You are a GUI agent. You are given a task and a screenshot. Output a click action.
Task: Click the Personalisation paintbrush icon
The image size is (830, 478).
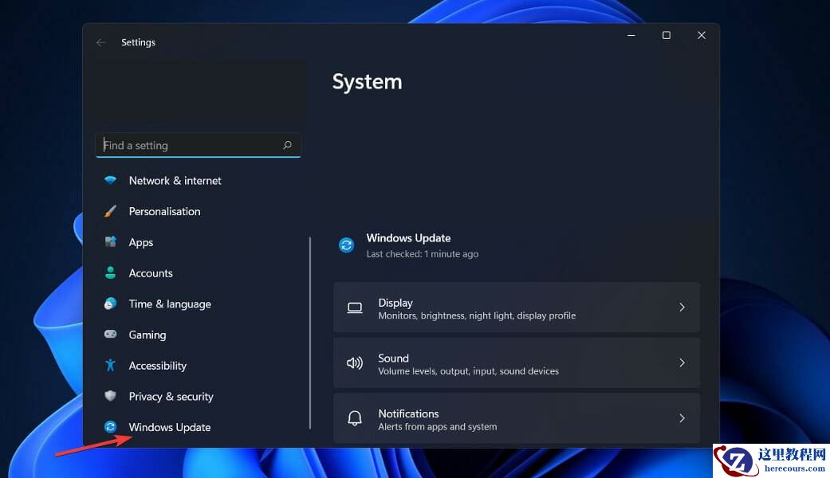point(110,211)
